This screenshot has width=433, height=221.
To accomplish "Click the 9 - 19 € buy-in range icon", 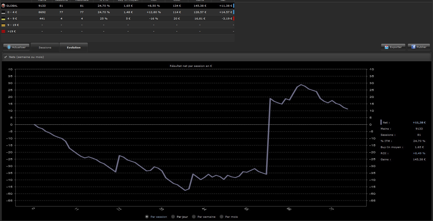I will (3, 25).
